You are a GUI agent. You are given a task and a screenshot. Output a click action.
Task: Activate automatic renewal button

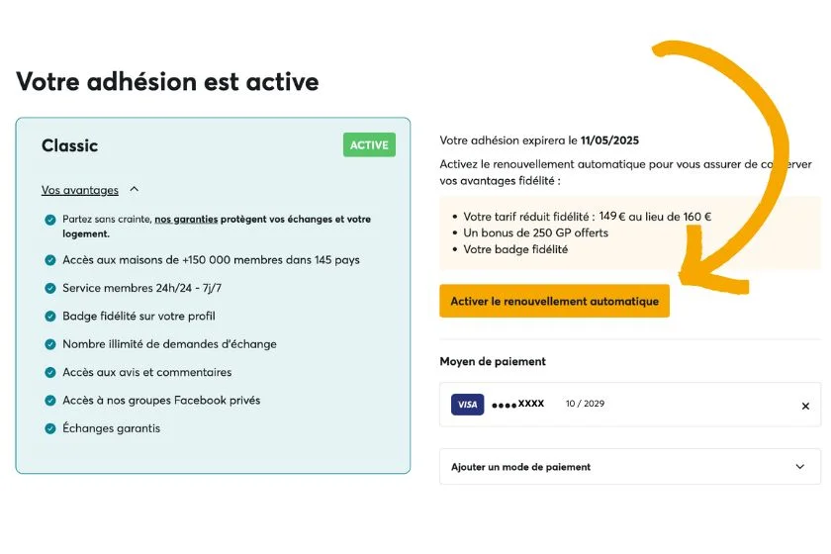click(x=554, y=301)
